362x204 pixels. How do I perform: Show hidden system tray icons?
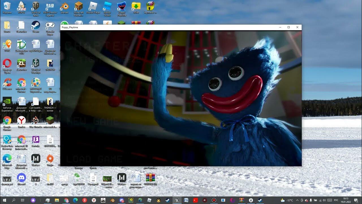point(298,200)
